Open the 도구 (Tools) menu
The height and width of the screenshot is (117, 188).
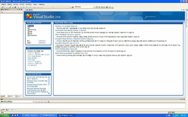22,4
